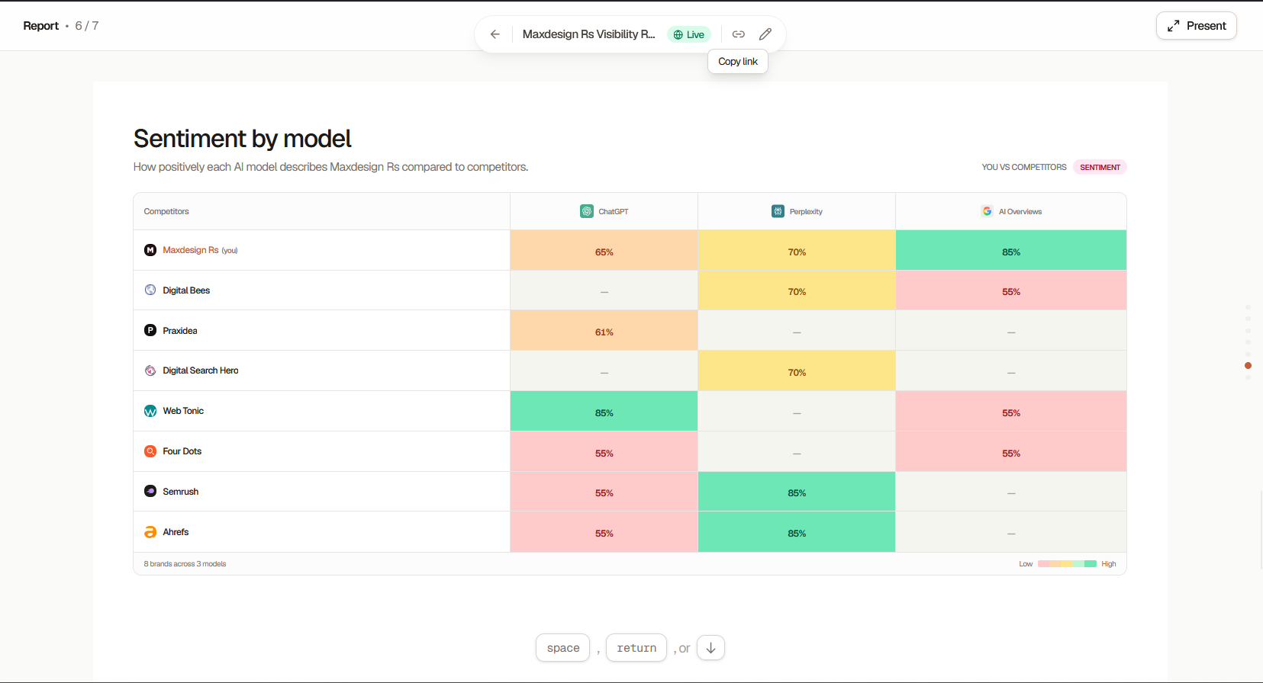
Task: Click the Google AI Overviews logo
Action: 988,211
